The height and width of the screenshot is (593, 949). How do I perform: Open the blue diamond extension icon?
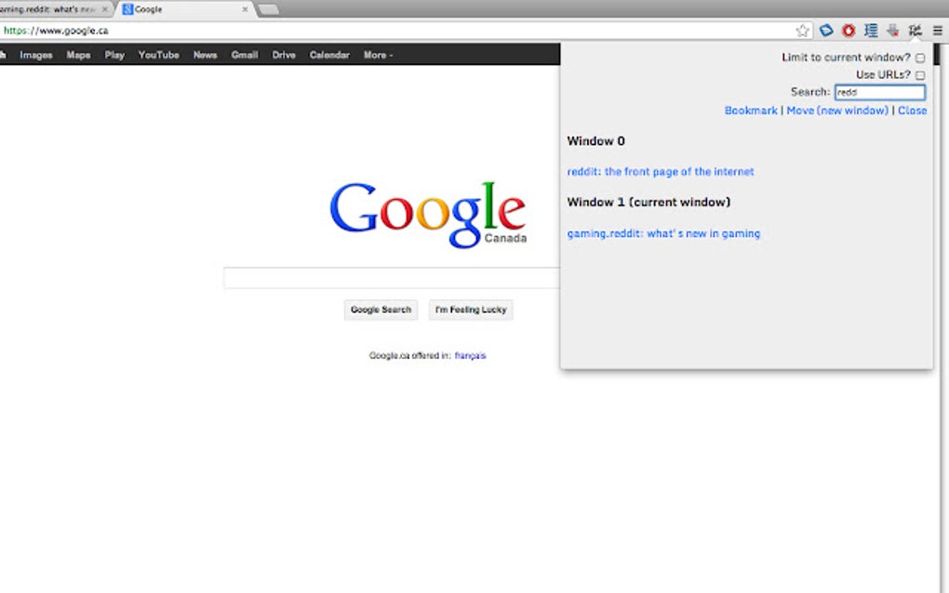pos(826,30)
